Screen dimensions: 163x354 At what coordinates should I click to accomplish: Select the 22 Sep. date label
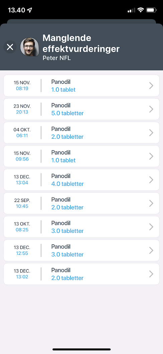[x=22, y=200]
